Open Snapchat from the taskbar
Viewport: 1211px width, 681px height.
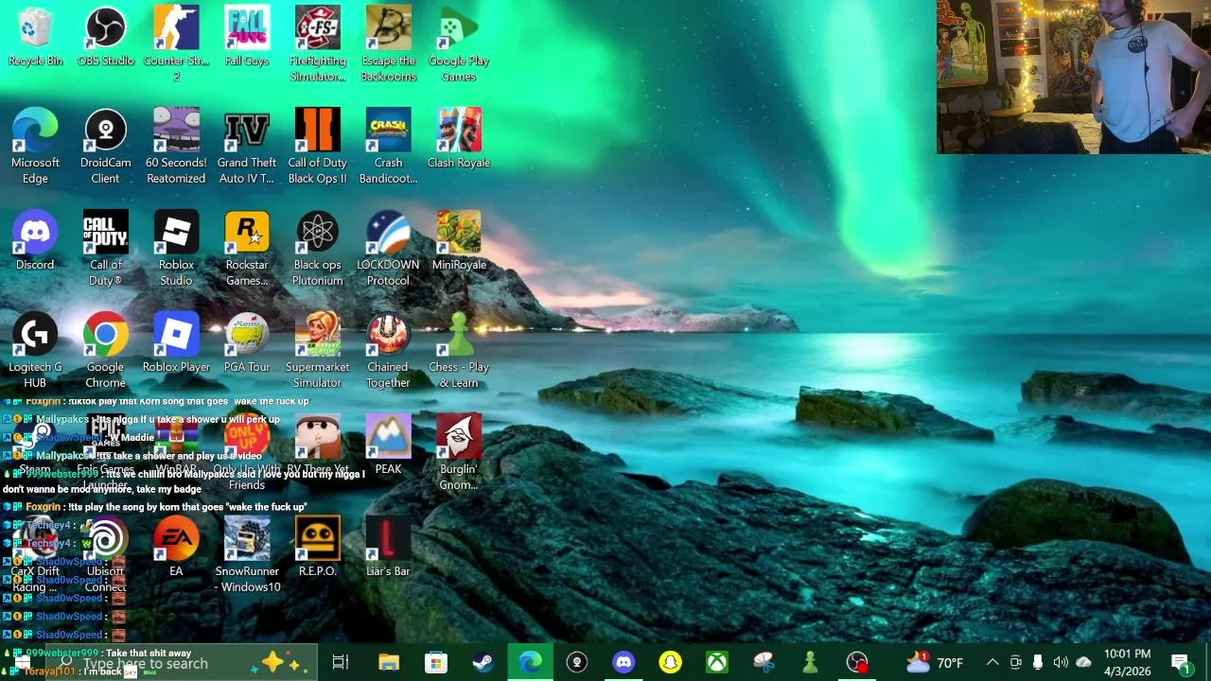point(670,663)
